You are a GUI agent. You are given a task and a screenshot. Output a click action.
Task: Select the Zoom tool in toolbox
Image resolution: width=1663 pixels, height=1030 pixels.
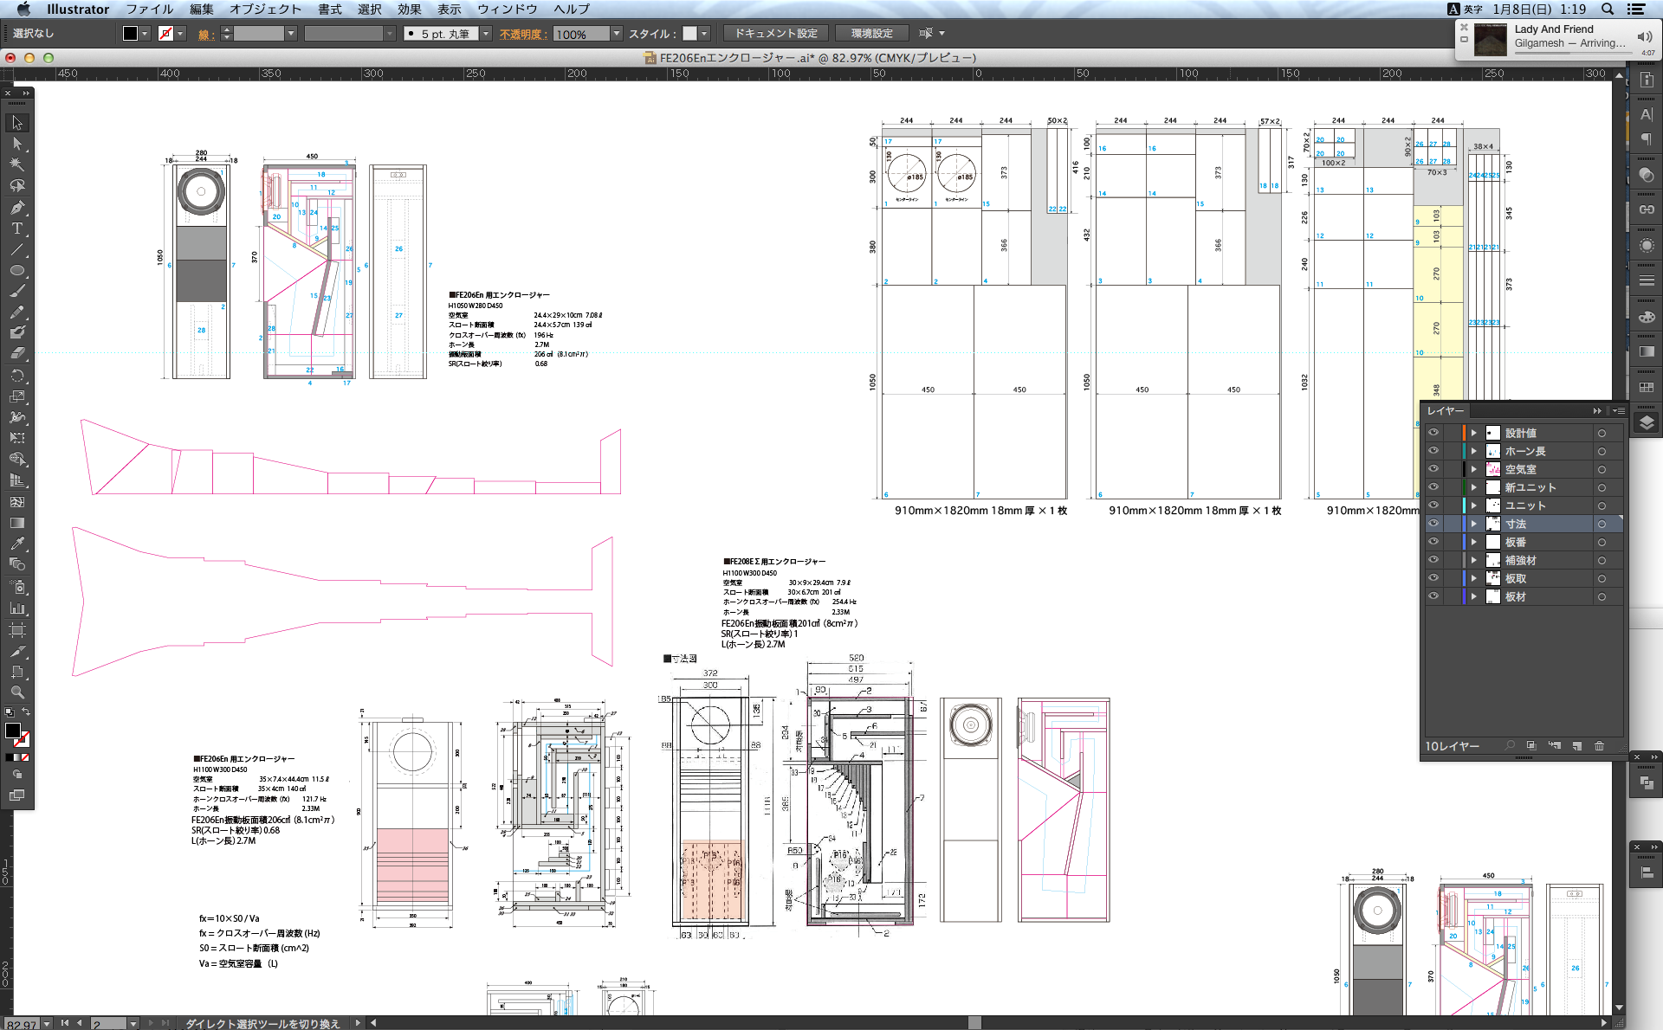coord(16,692)
